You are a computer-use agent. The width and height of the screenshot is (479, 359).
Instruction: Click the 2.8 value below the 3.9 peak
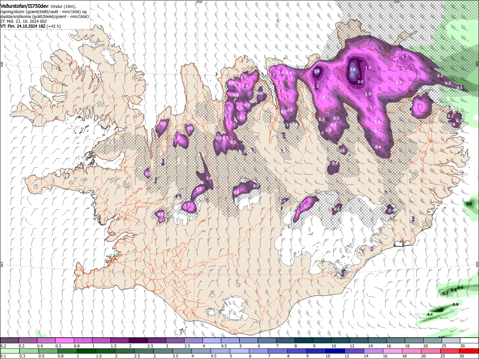(x=360, y=82)
